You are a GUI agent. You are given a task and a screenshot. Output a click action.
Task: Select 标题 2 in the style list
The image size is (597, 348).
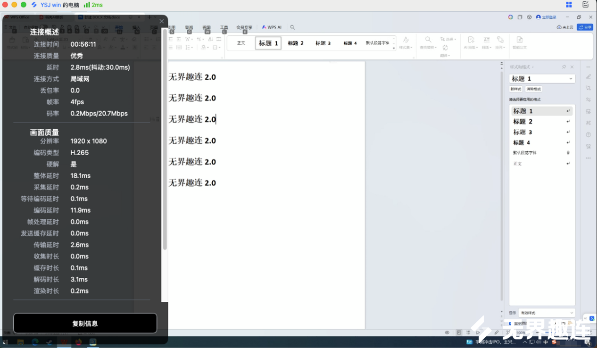click(x=542, y=122)
